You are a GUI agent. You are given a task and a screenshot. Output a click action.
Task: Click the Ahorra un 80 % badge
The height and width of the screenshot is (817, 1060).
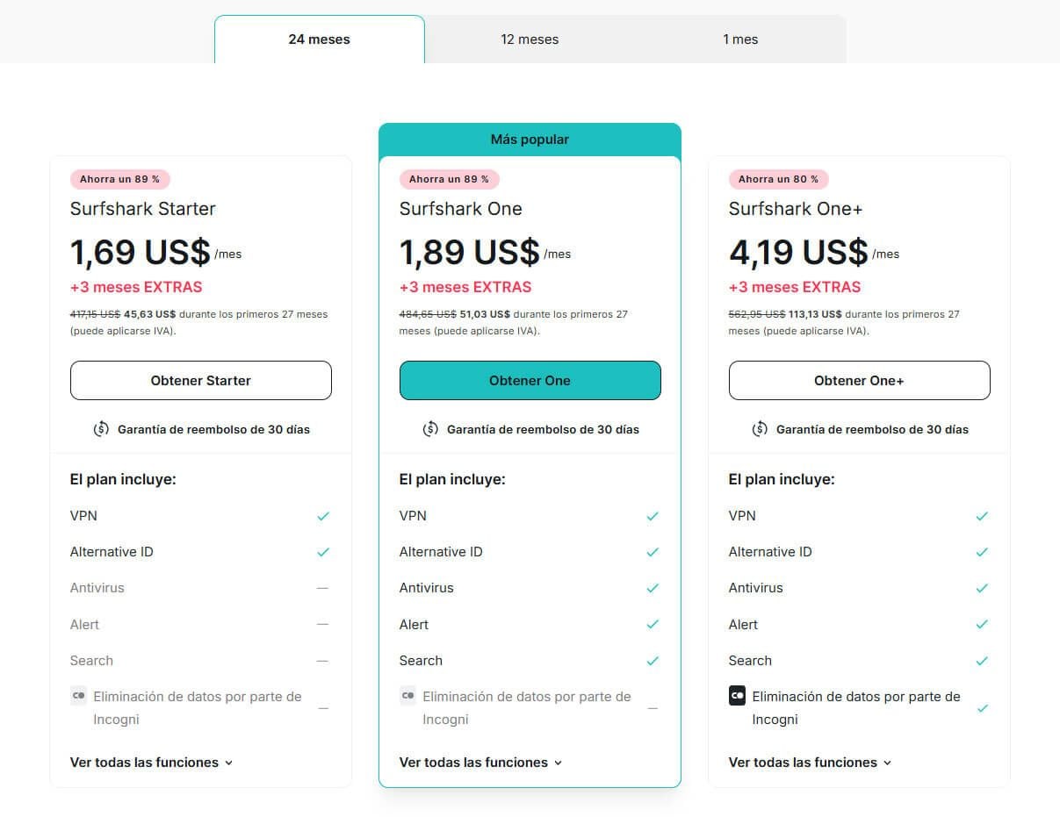click(x=778, y=179)
